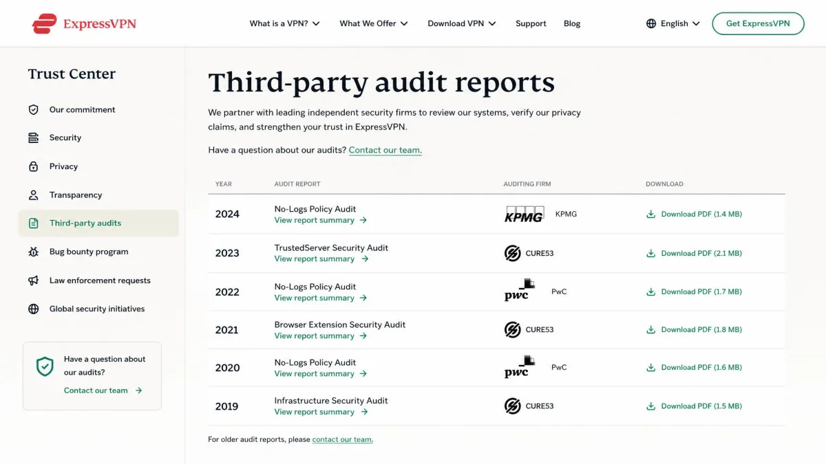This screenshot has height=464, width=826.
Task: Click the Get ExpressVPN button
Action: [758, 23]
